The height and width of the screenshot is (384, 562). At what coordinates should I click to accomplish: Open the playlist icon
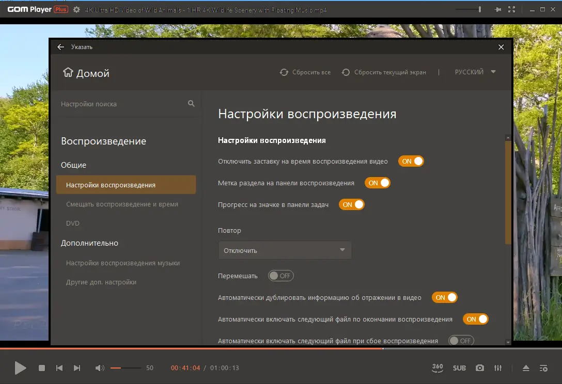543,368
